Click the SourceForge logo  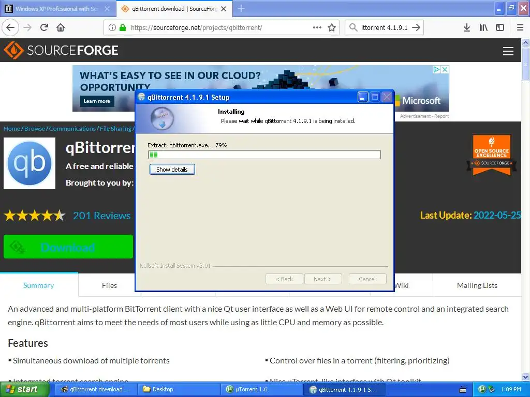(61, 50)
